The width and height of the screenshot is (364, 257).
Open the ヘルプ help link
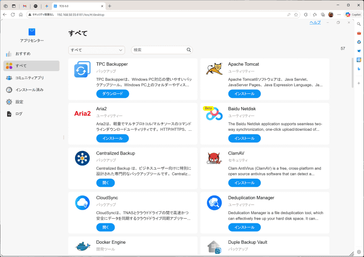coord(315,22)
